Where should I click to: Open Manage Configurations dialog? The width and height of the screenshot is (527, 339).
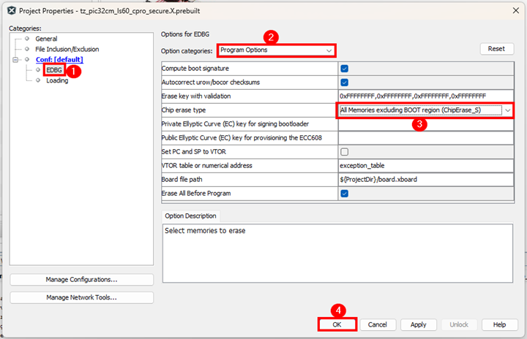[82, 280]
